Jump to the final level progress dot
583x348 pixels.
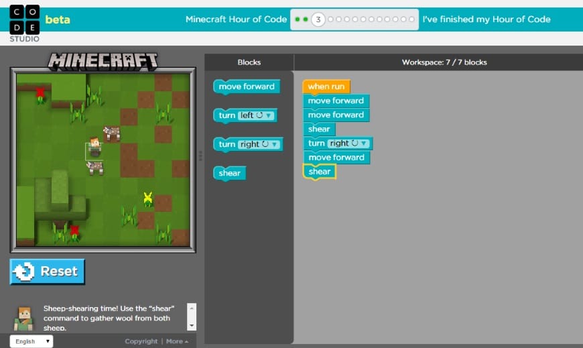pyautogui.click(x=411, y=19)
